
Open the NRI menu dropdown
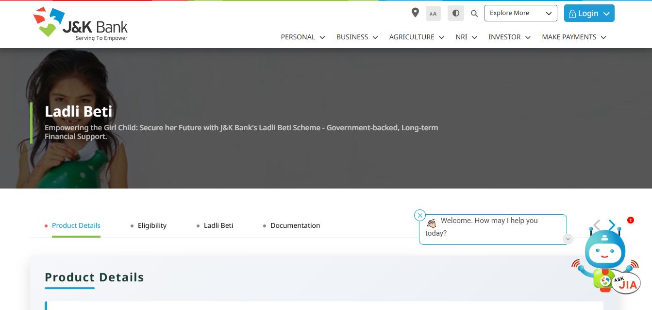tap(466, 37)
